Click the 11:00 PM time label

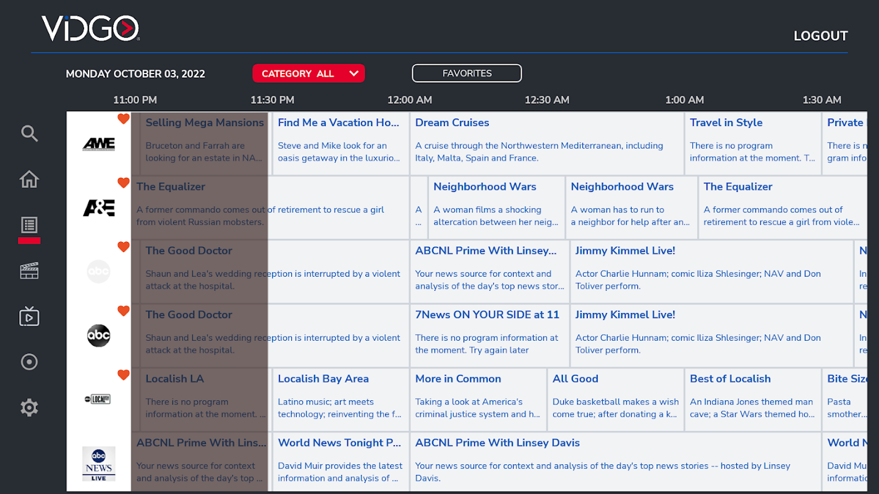pos(135,100)
